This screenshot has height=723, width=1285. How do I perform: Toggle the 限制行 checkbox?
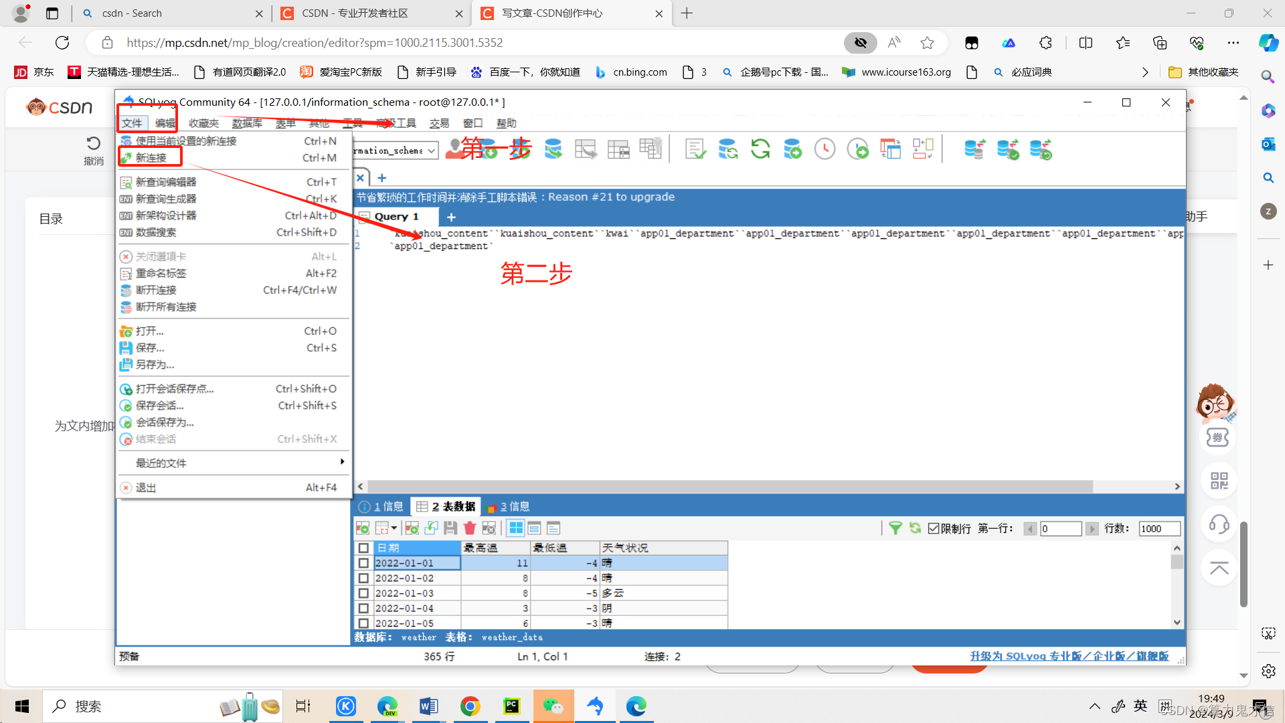pyautogui.click(x=934, y=528)
